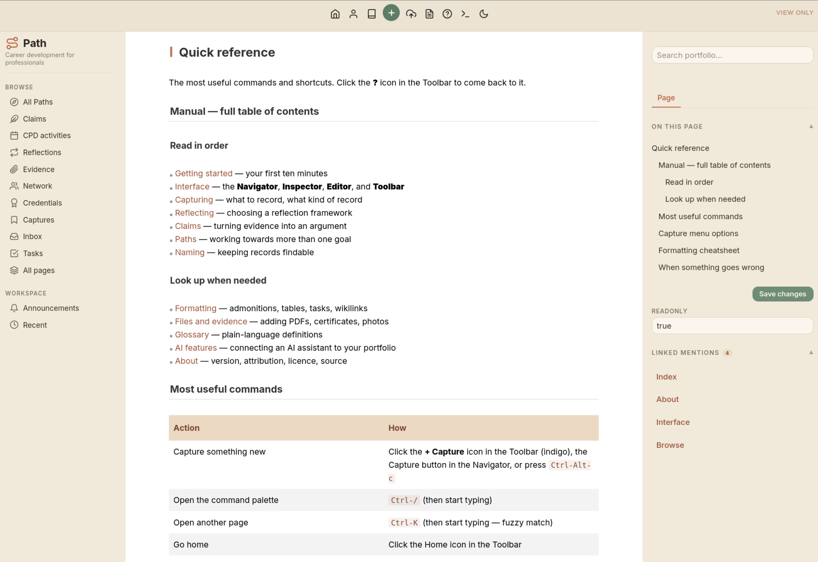Open Credentials in the sidebar
Image resolution: width=818 pixels, height=562 pixels.
[42, 203]
